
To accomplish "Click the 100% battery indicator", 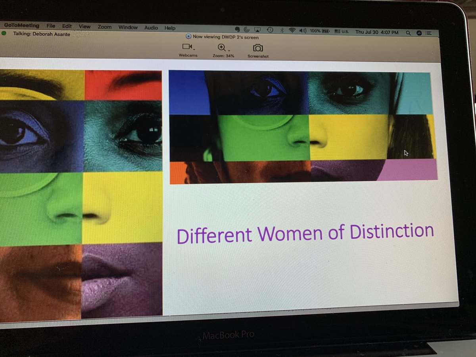I will point(320,31).
